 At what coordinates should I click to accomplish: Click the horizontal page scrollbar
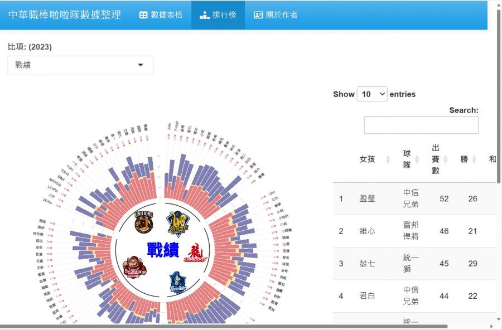224,327
